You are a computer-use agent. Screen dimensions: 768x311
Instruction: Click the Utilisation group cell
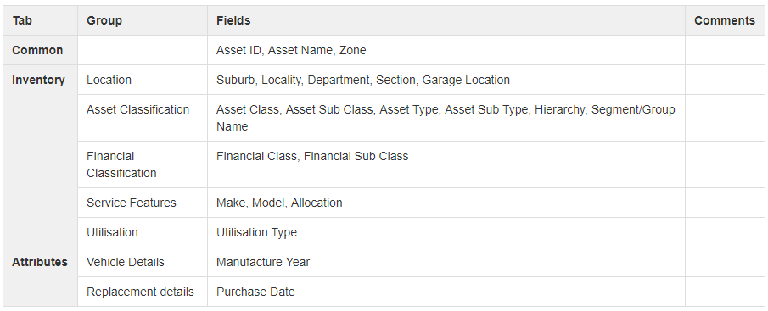tap(143, 232)
